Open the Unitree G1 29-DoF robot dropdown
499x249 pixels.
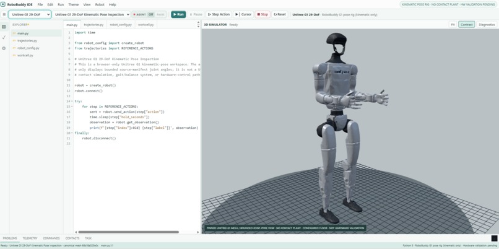click(30, 14)
